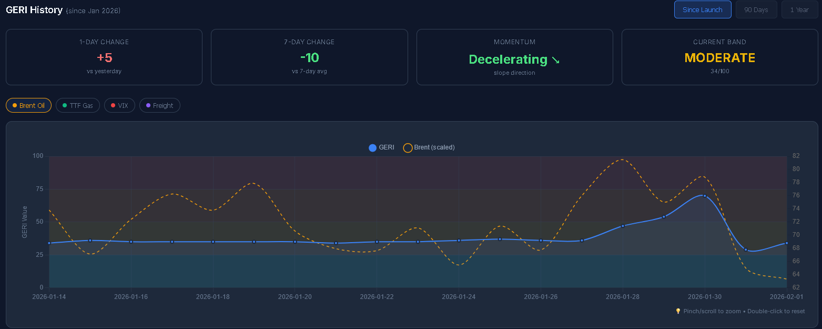Click the 7-Day Change card
822x329 pixels.
coord(309,57)
